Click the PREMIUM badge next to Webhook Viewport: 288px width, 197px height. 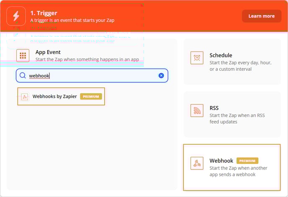247,161
